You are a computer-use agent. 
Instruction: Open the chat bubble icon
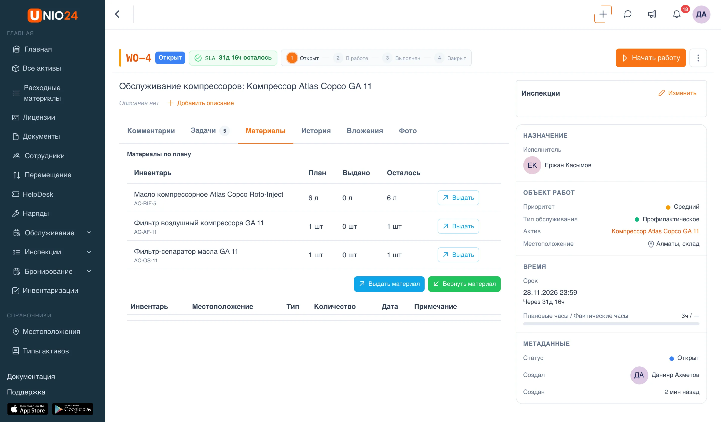(627, 14)
